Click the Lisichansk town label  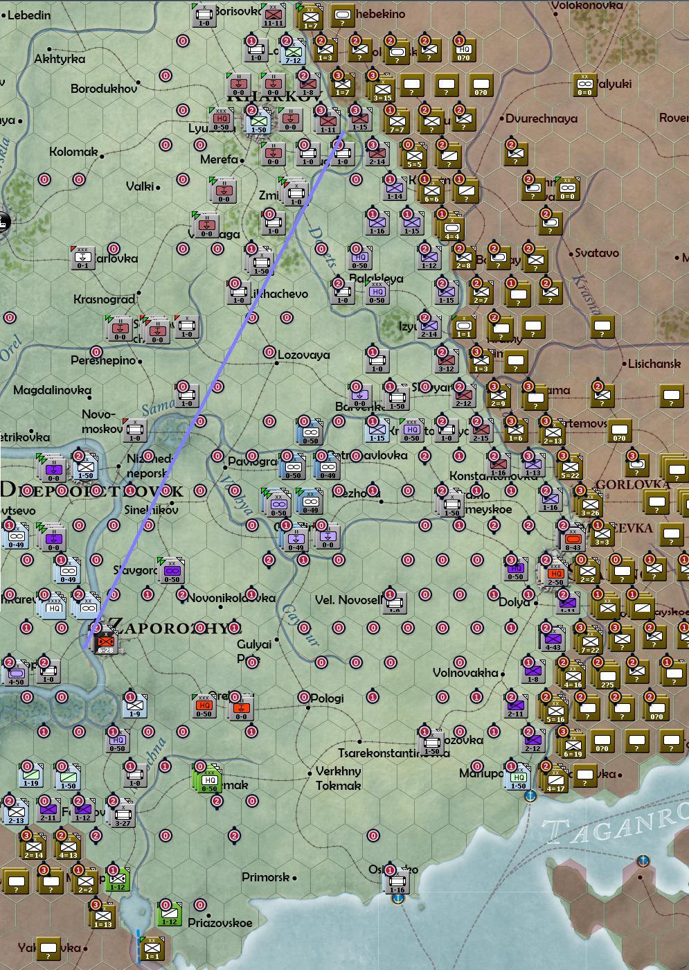click(654, 363)
